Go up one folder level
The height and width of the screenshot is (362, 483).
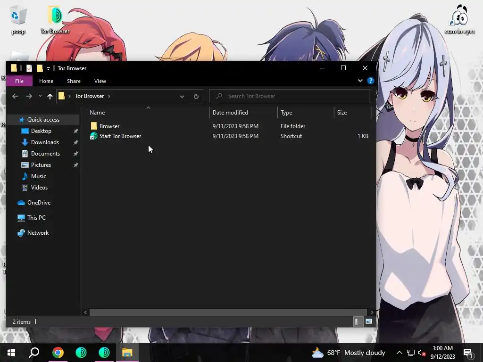point(50,96)
